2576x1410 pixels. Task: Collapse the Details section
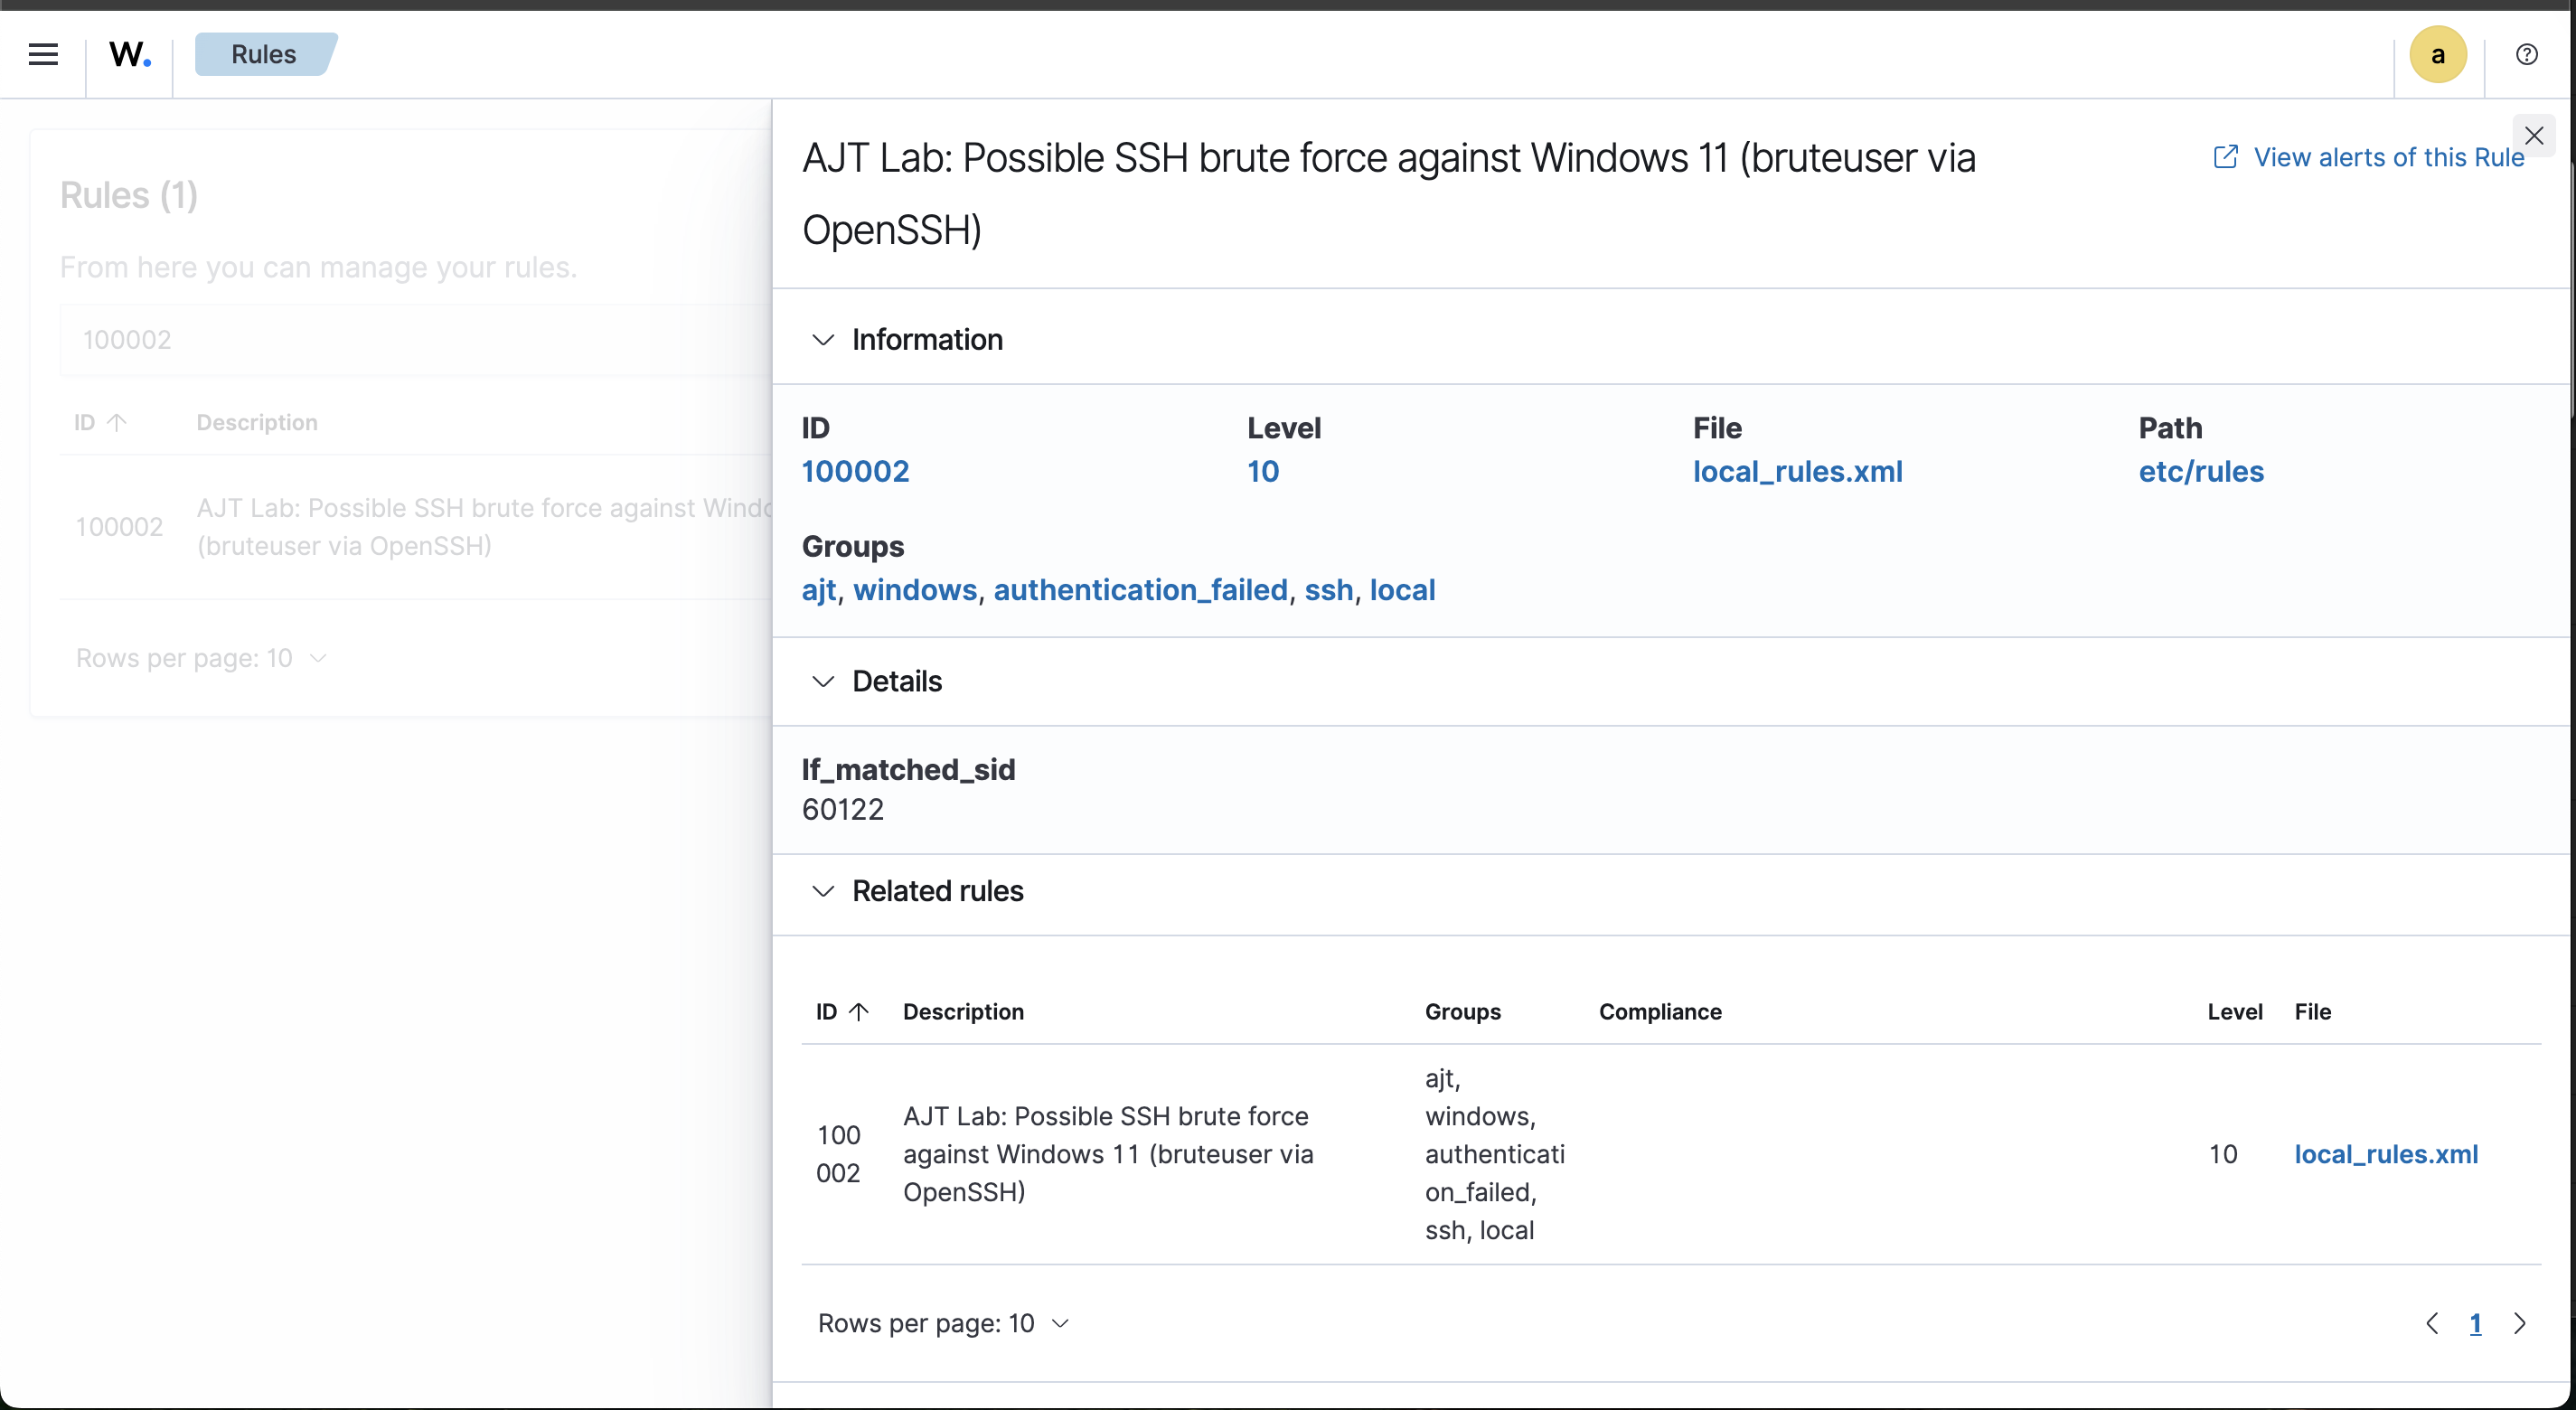point(823,681)
